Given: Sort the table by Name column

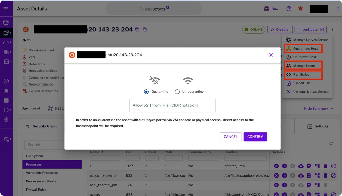Looking at the screenshot, I should [x=97, y=152].
